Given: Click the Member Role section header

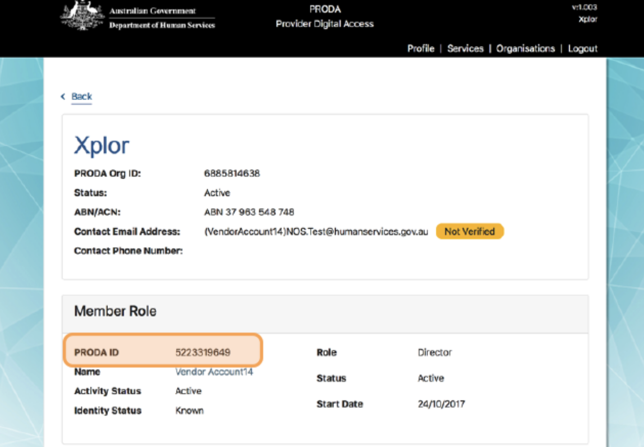Looking at the screenshot, I should click(x=115, y=311).
